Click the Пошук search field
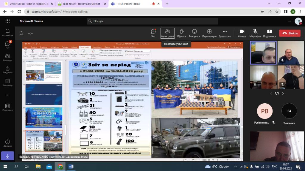 152,21
